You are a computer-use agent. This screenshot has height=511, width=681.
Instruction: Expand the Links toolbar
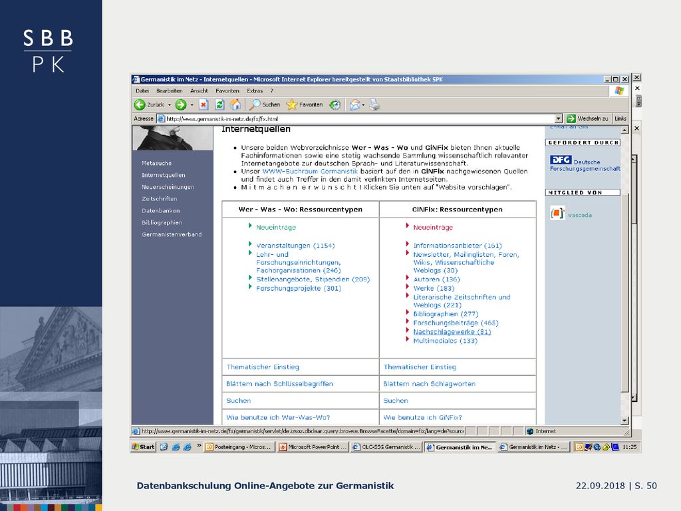click(x=620, y=118)
